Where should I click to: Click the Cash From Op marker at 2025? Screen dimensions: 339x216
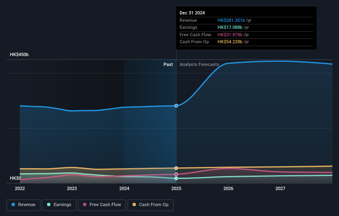(176, 168)
